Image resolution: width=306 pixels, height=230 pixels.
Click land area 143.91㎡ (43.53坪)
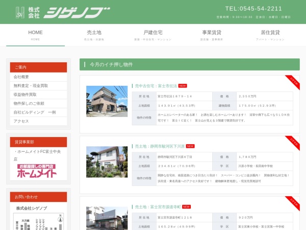point(176,106)
